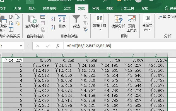Open 数据分析 data analysis tool
The width and height of the screenshot is (176, 111).
click(x=167, y=17)
